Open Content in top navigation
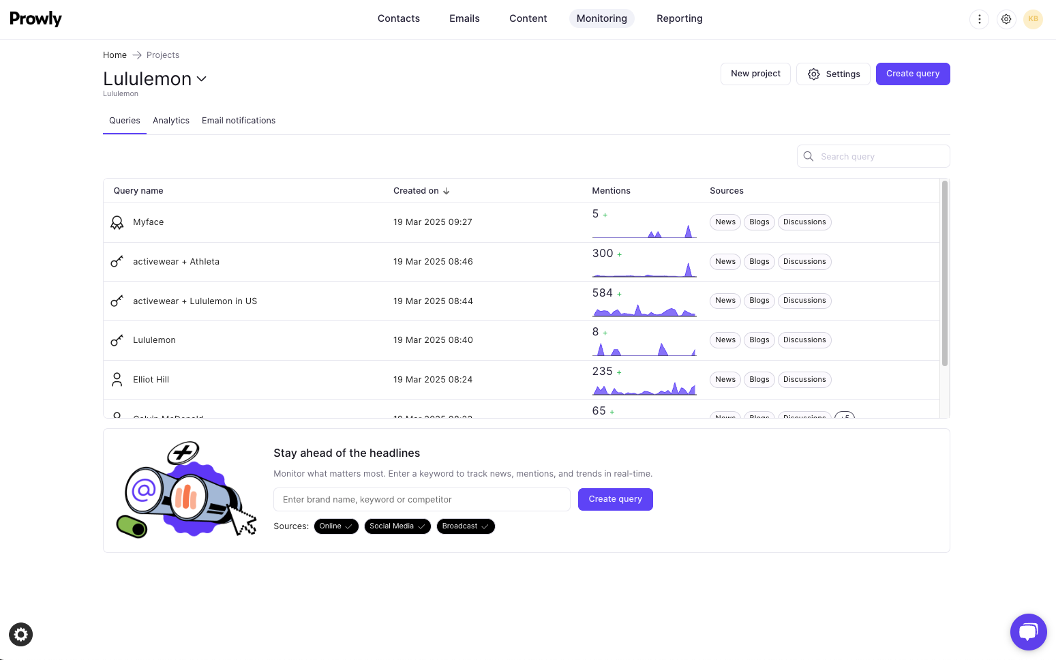This screenshot has height=660, width=1056. 528,18
